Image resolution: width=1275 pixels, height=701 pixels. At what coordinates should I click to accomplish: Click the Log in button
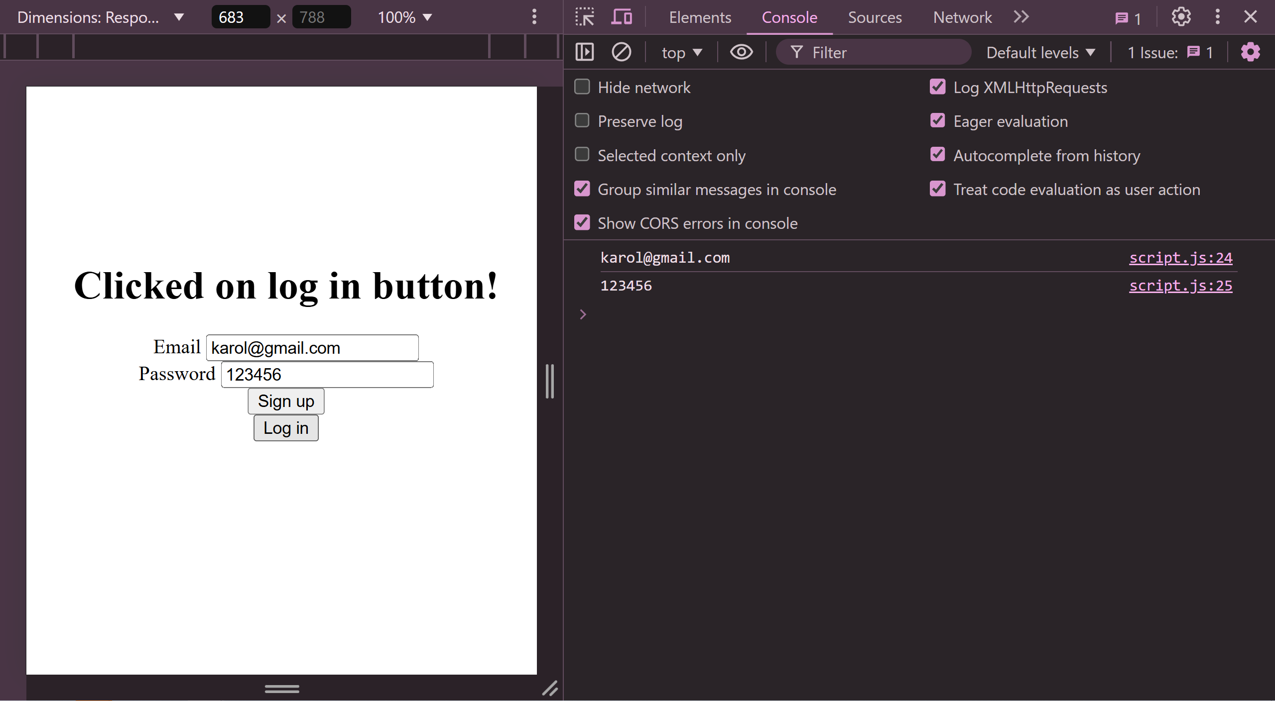pyautogui.click(x=285, y=427)
